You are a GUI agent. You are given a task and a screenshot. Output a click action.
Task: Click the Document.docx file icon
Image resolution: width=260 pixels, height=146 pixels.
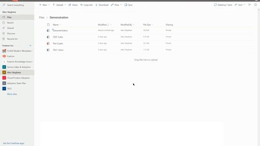tap(48, 30)
